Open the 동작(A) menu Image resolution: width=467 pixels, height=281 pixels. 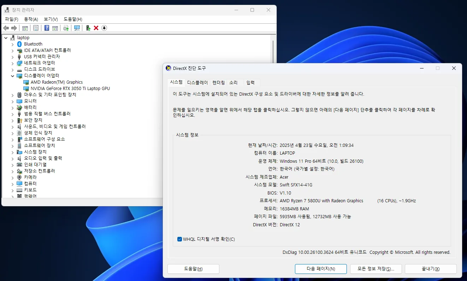pos(31,19)
